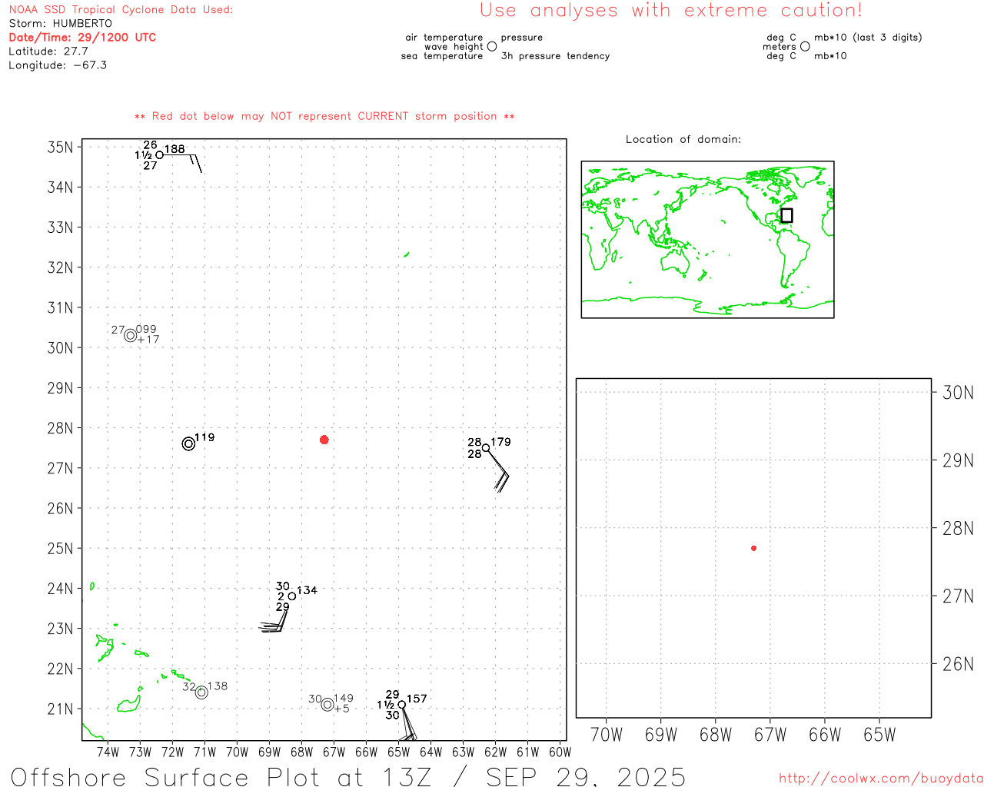984x787 pixels.
Task: Click the red storm position dot on main map
Action: pos(324,440)
